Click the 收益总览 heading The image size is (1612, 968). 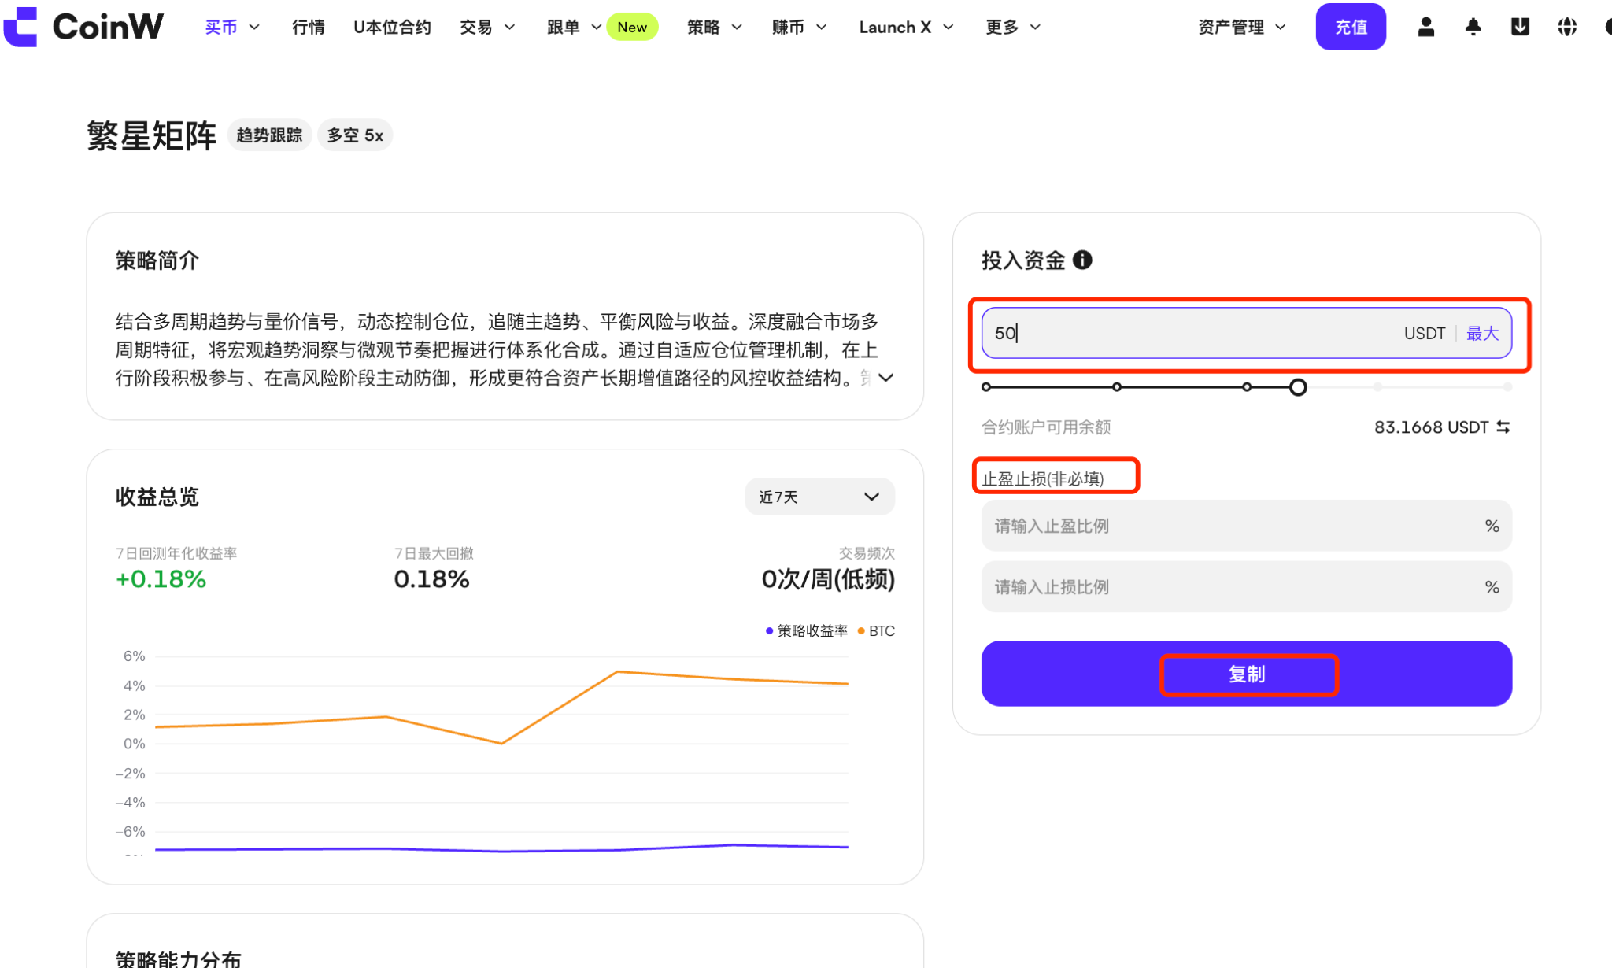pos(157,497)
